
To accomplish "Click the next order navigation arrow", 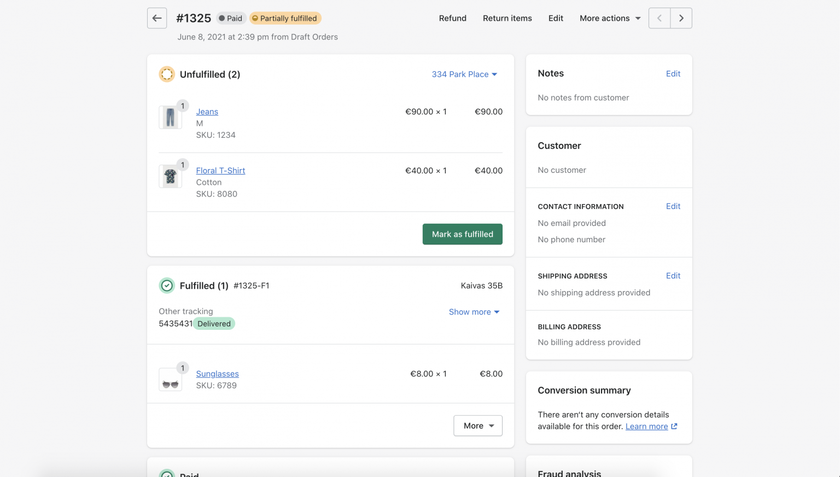I will click(681, 18).
